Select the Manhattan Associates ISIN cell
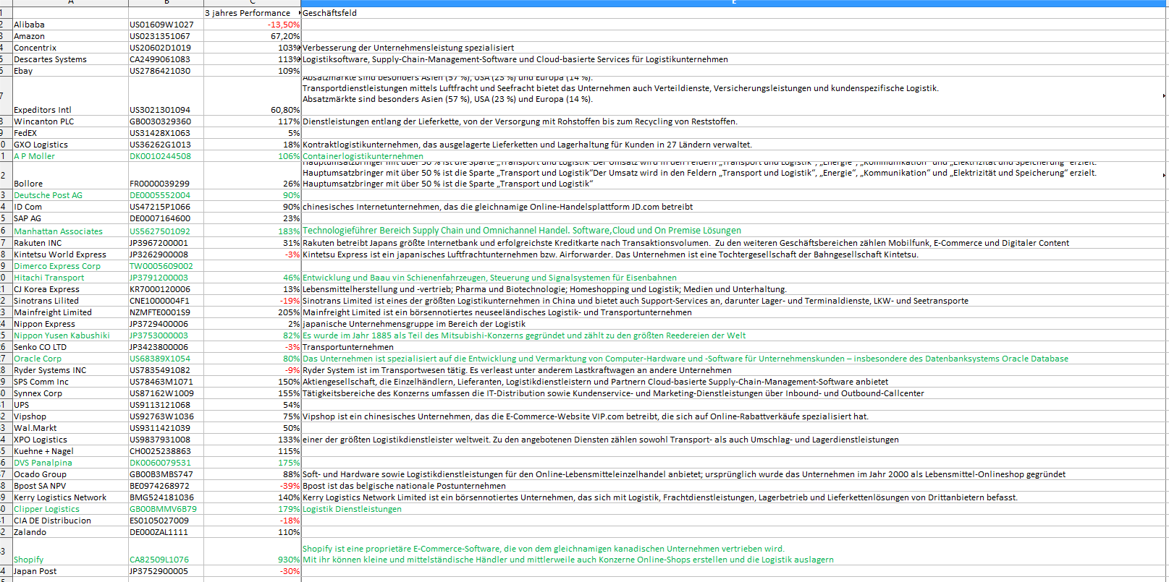The width and height of the screenshot is (1169, 582). pos(166,231)
